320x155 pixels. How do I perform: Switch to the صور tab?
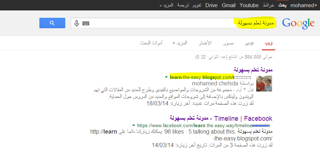(x=228, y=43)
